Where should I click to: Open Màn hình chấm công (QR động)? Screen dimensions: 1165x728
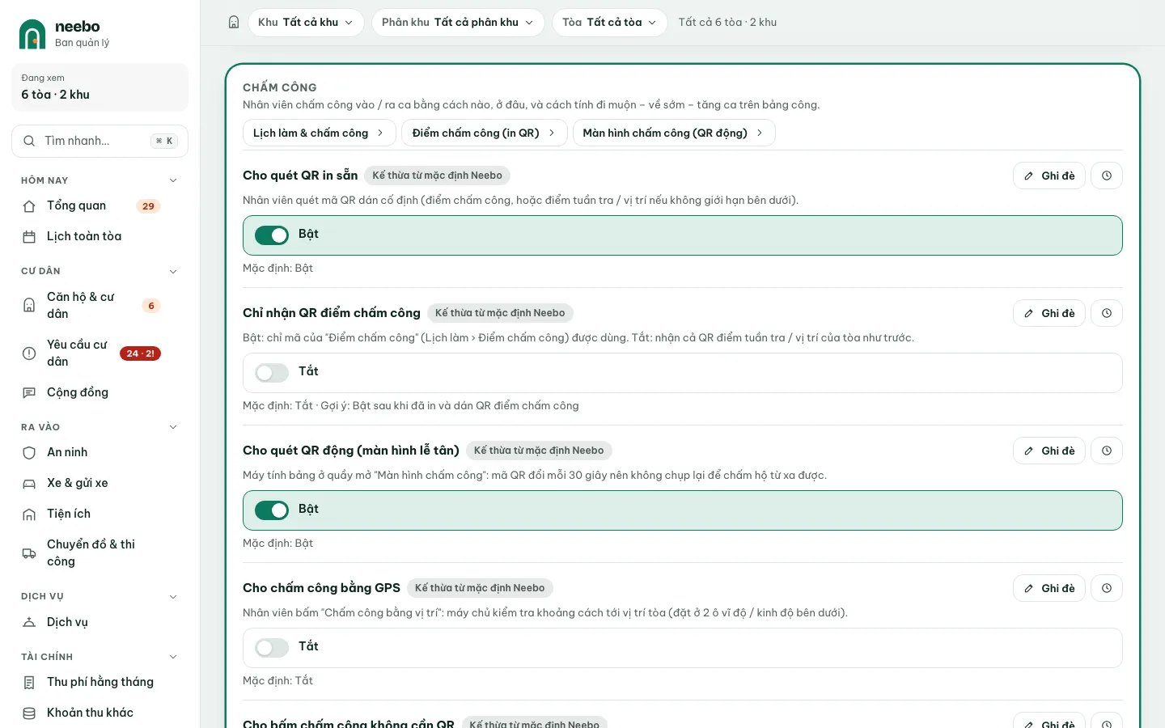coord(674,133)
